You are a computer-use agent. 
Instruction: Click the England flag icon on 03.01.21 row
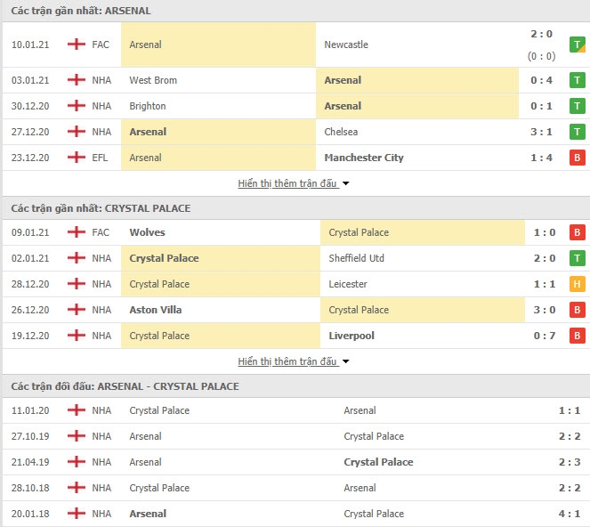coord(77,80)
